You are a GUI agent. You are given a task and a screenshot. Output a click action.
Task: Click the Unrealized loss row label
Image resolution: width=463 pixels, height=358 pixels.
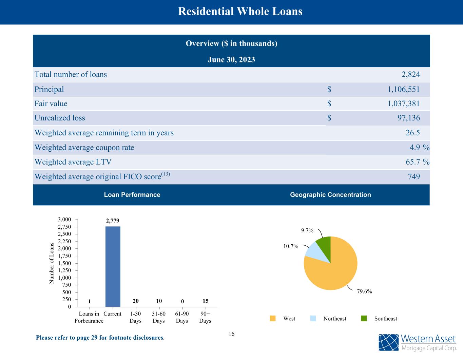[60, 118]
